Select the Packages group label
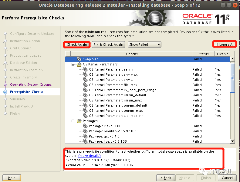This screenshot has width=240, height=182. coord(90,121)
